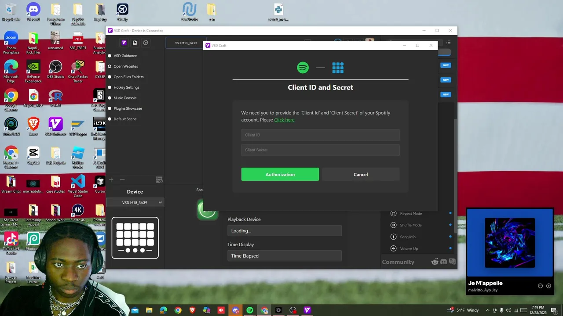Click the Repeat Mode action icon
The height and width of the screenshot is (316, 563).
coord(394,213)
